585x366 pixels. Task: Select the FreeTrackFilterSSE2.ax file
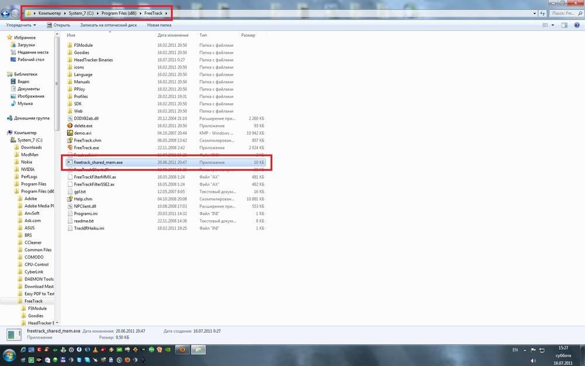94,184
